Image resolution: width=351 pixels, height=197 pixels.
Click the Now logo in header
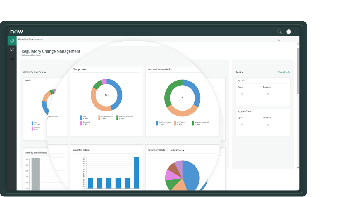[x=17, y=32]
